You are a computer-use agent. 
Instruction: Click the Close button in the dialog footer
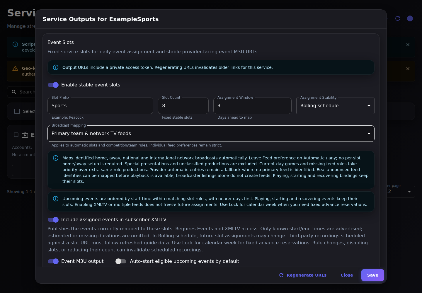point(347,275)
